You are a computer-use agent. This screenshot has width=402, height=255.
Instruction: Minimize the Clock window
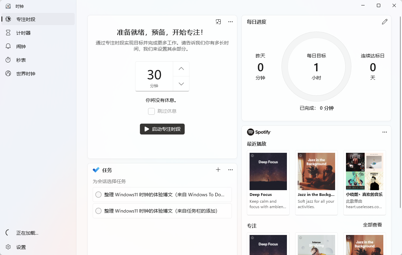tap(363, 5)
